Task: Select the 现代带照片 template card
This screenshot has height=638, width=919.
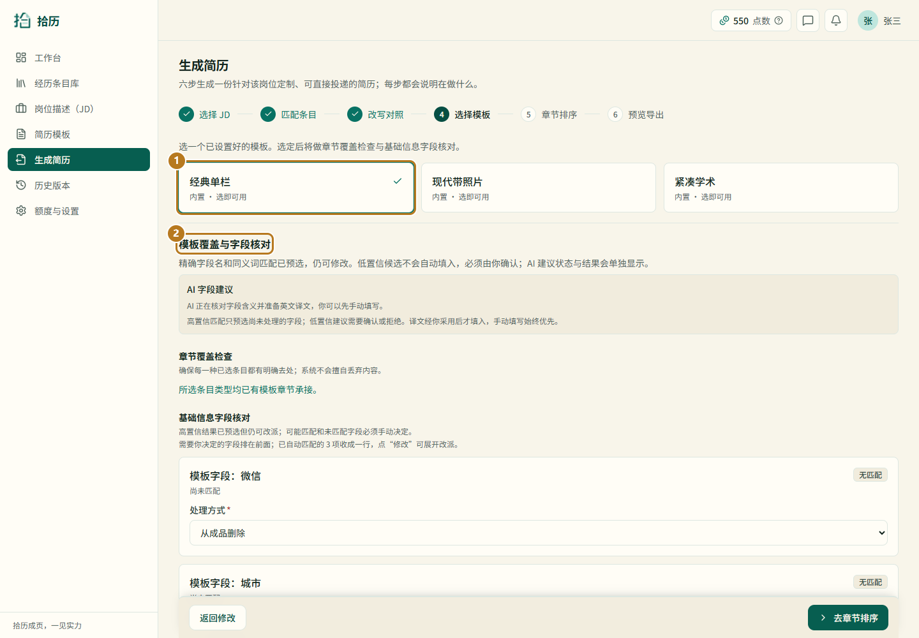Action: point(539,188)
